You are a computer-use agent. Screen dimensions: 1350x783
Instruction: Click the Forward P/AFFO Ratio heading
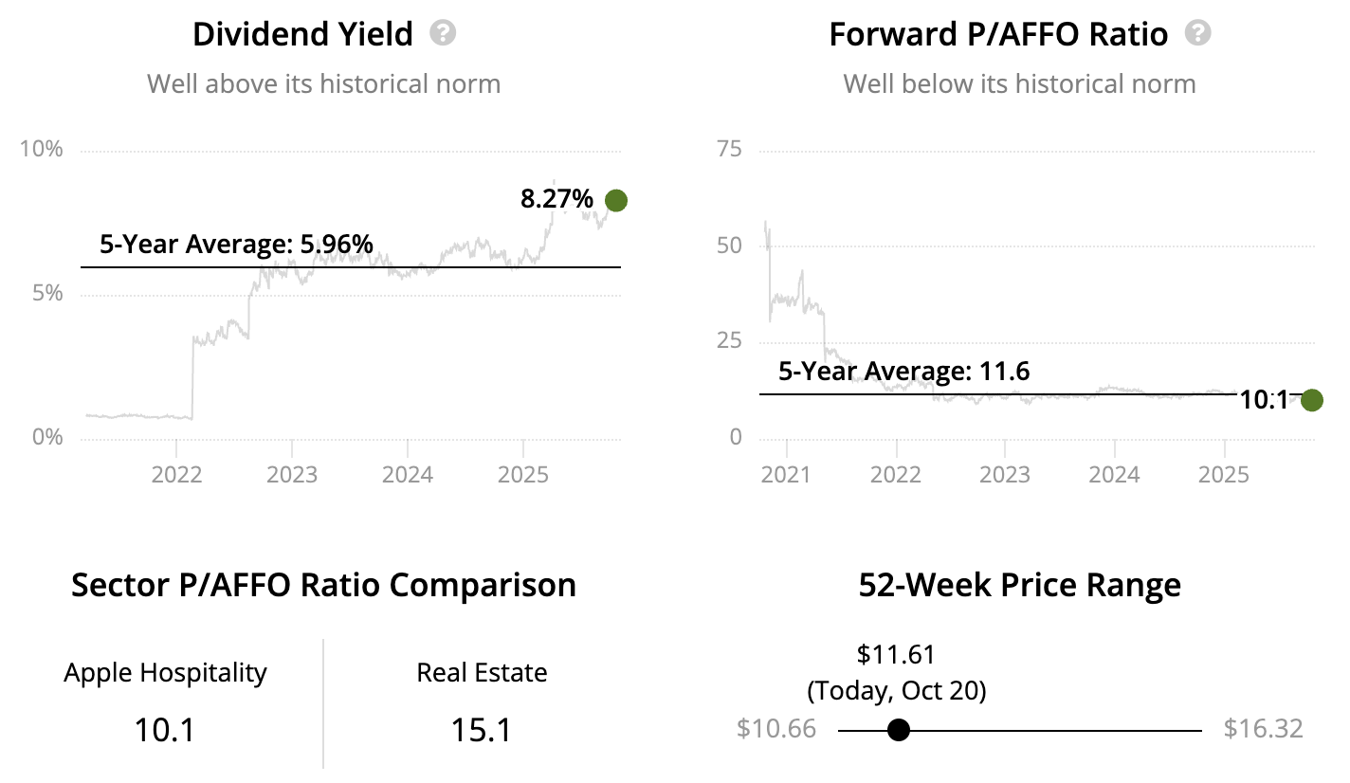(x=998, y=35)
